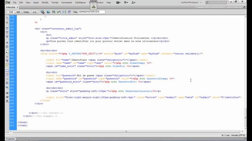Open the SubWeaver menu
The width and height of the screenshot is (252, 141).
click(80, 3)
